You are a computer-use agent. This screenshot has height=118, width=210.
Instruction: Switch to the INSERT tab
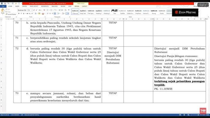tap(17, 6)
